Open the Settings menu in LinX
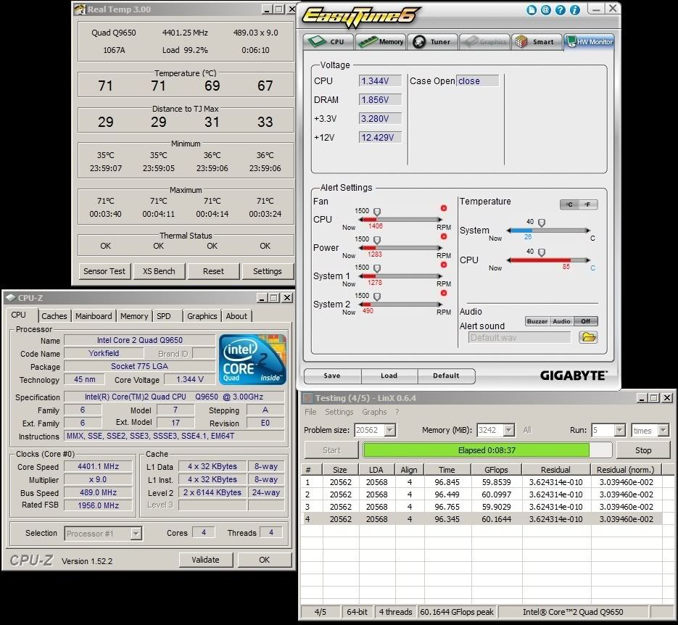678x625 pixels. pos(339,412)
